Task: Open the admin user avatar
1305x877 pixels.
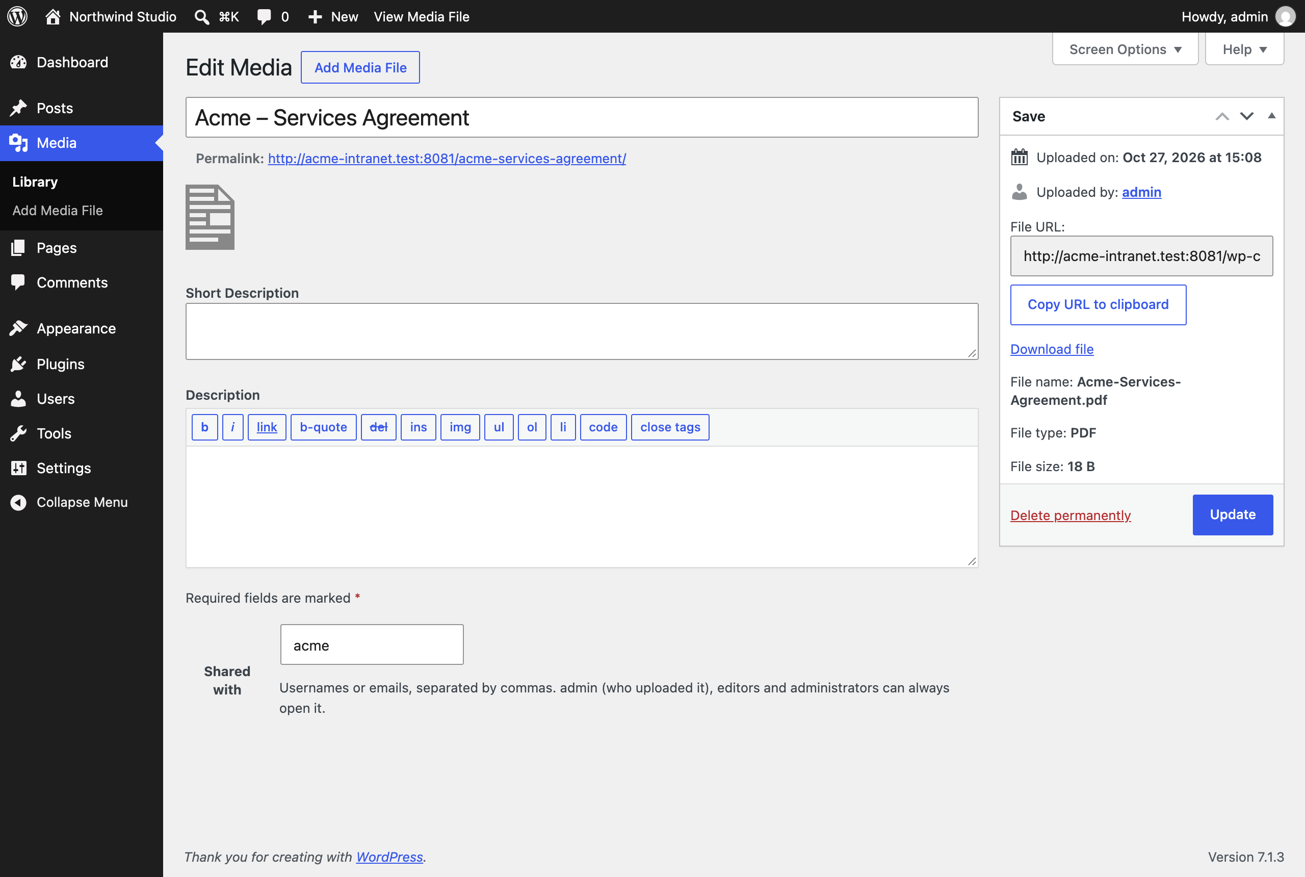Action: pyautogui.click(x=1285, y=16)
